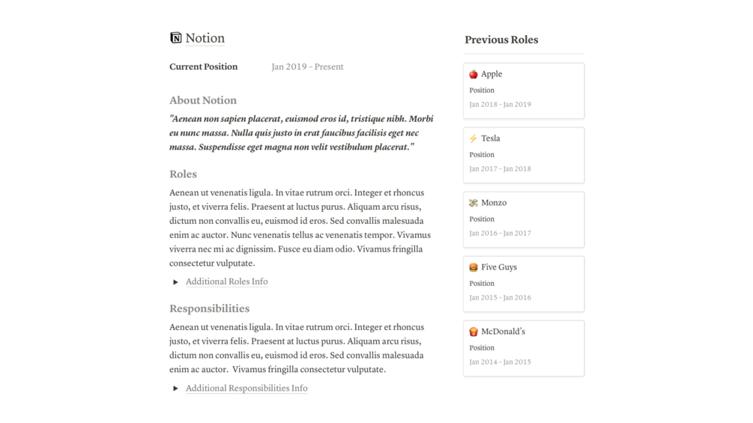Expand Additional Responsibilities Info toggle arrow

tap(176, 389)
